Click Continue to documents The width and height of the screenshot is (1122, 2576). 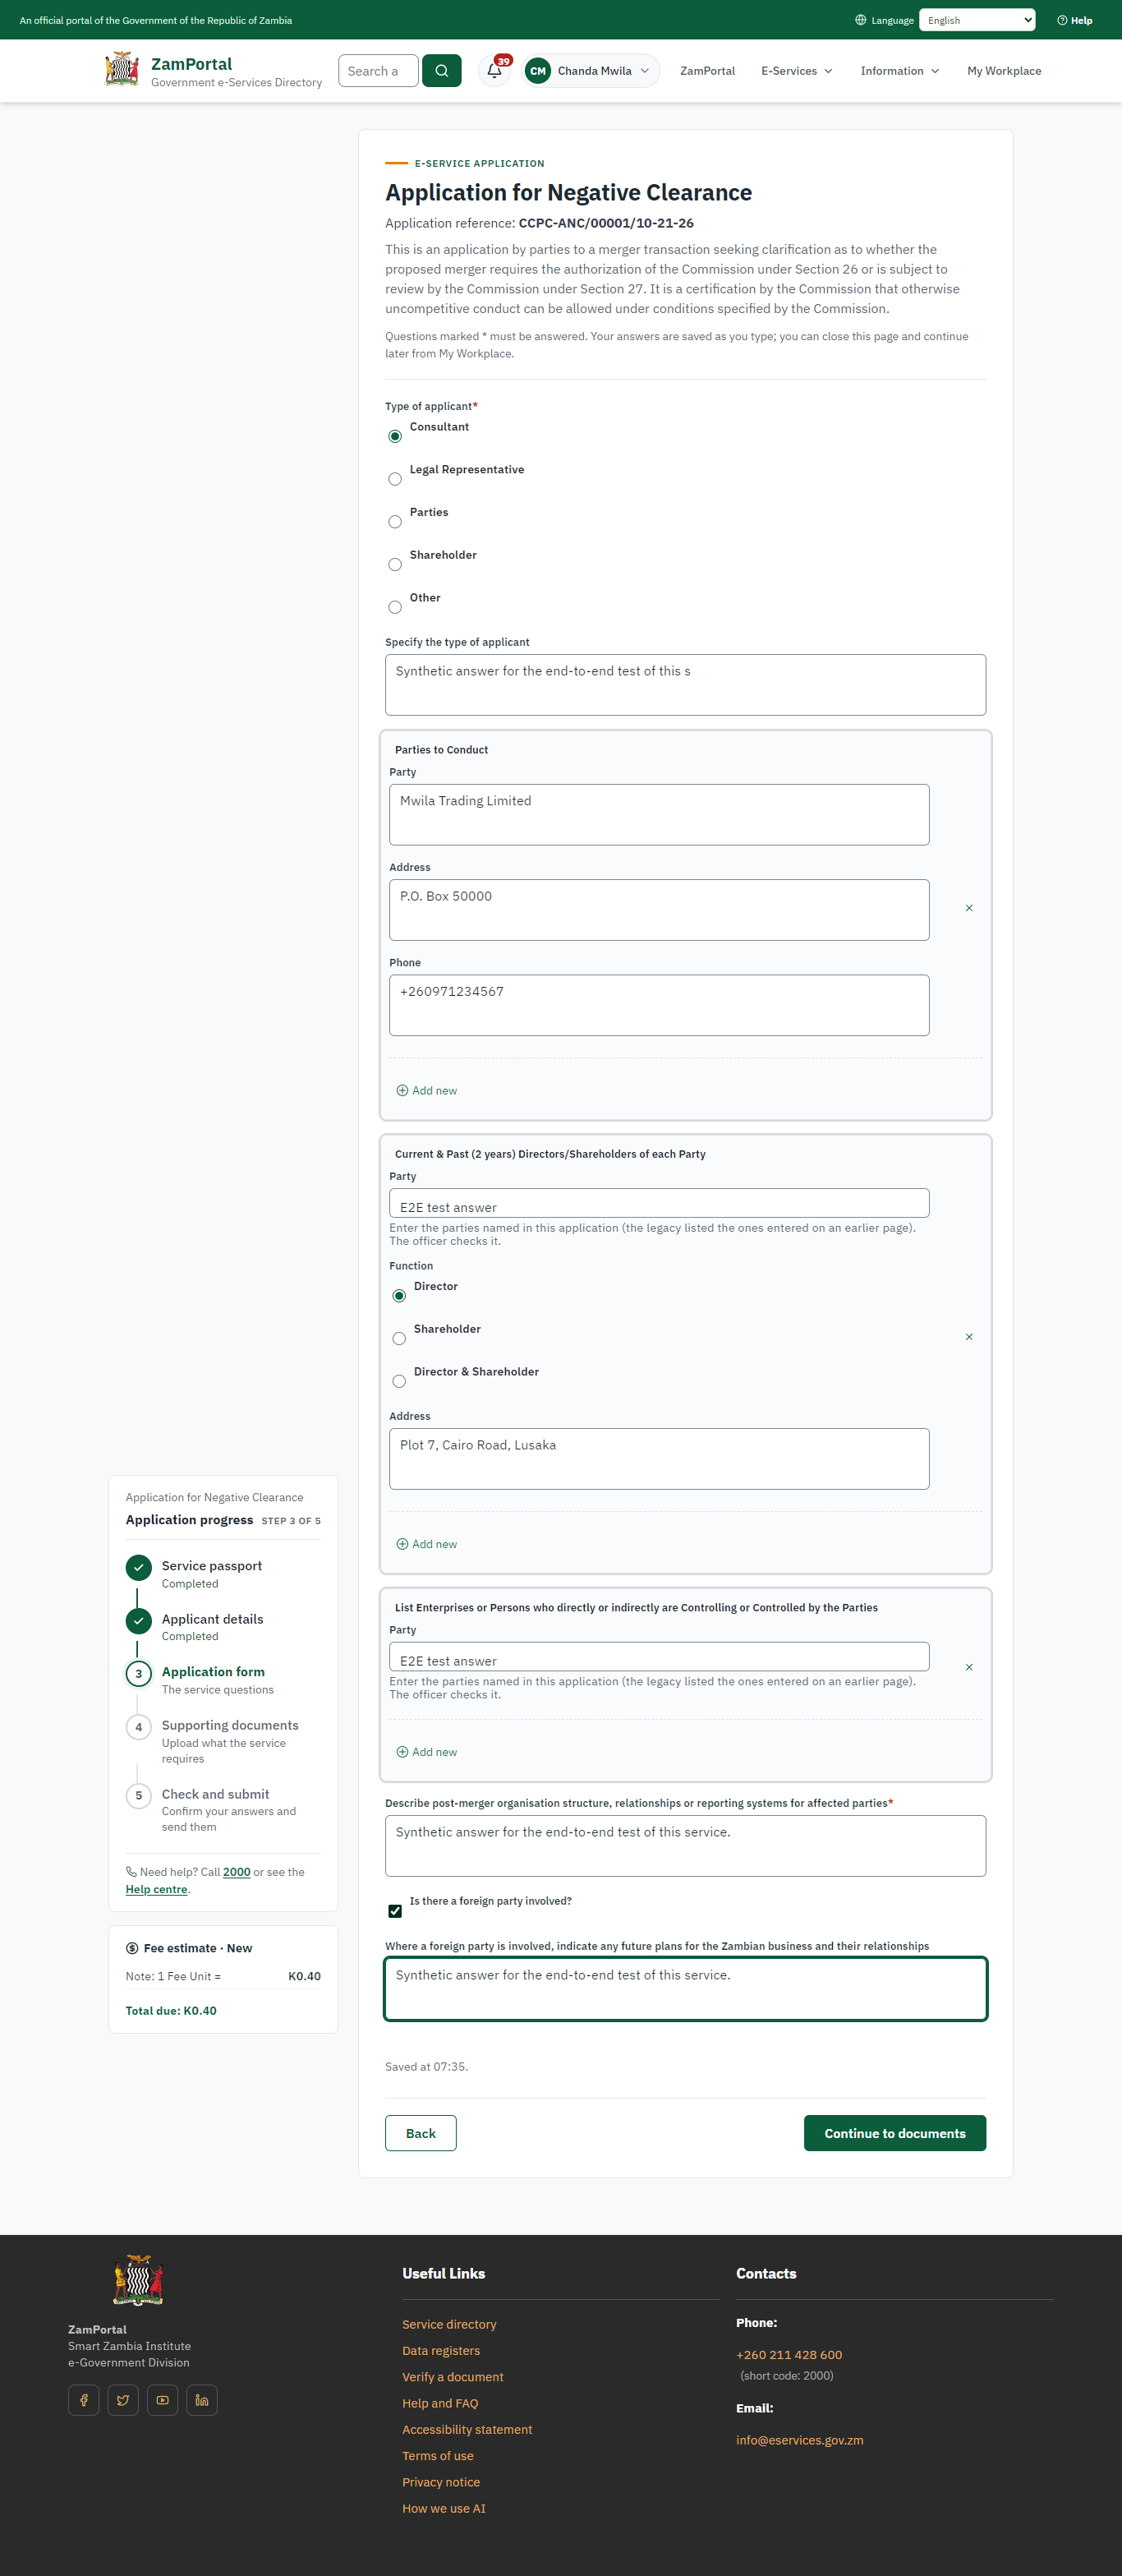895,2133
